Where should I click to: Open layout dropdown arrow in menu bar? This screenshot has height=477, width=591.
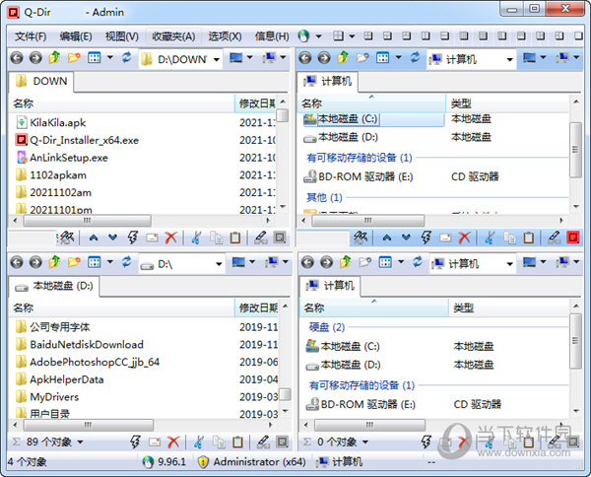[x=352, y=36]
